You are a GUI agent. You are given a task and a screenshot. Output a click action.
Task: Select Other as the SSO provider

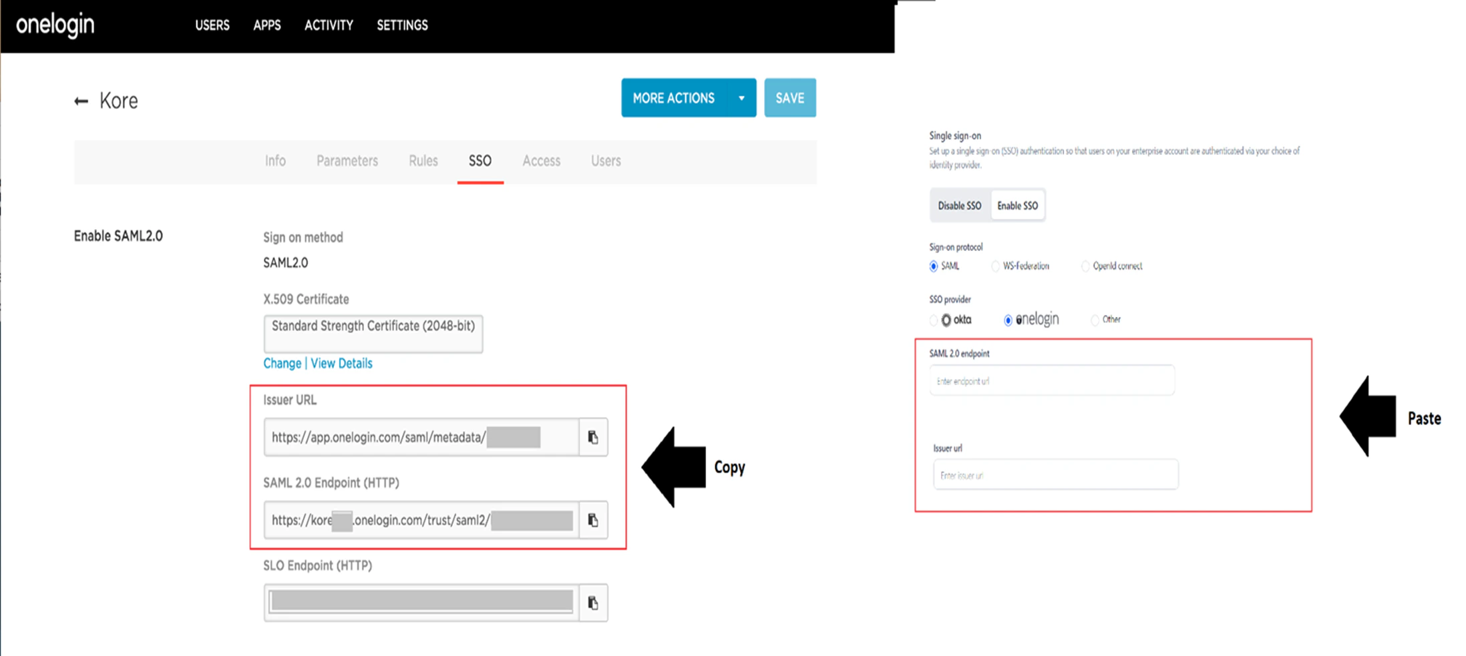click(x=1095, y=320)
